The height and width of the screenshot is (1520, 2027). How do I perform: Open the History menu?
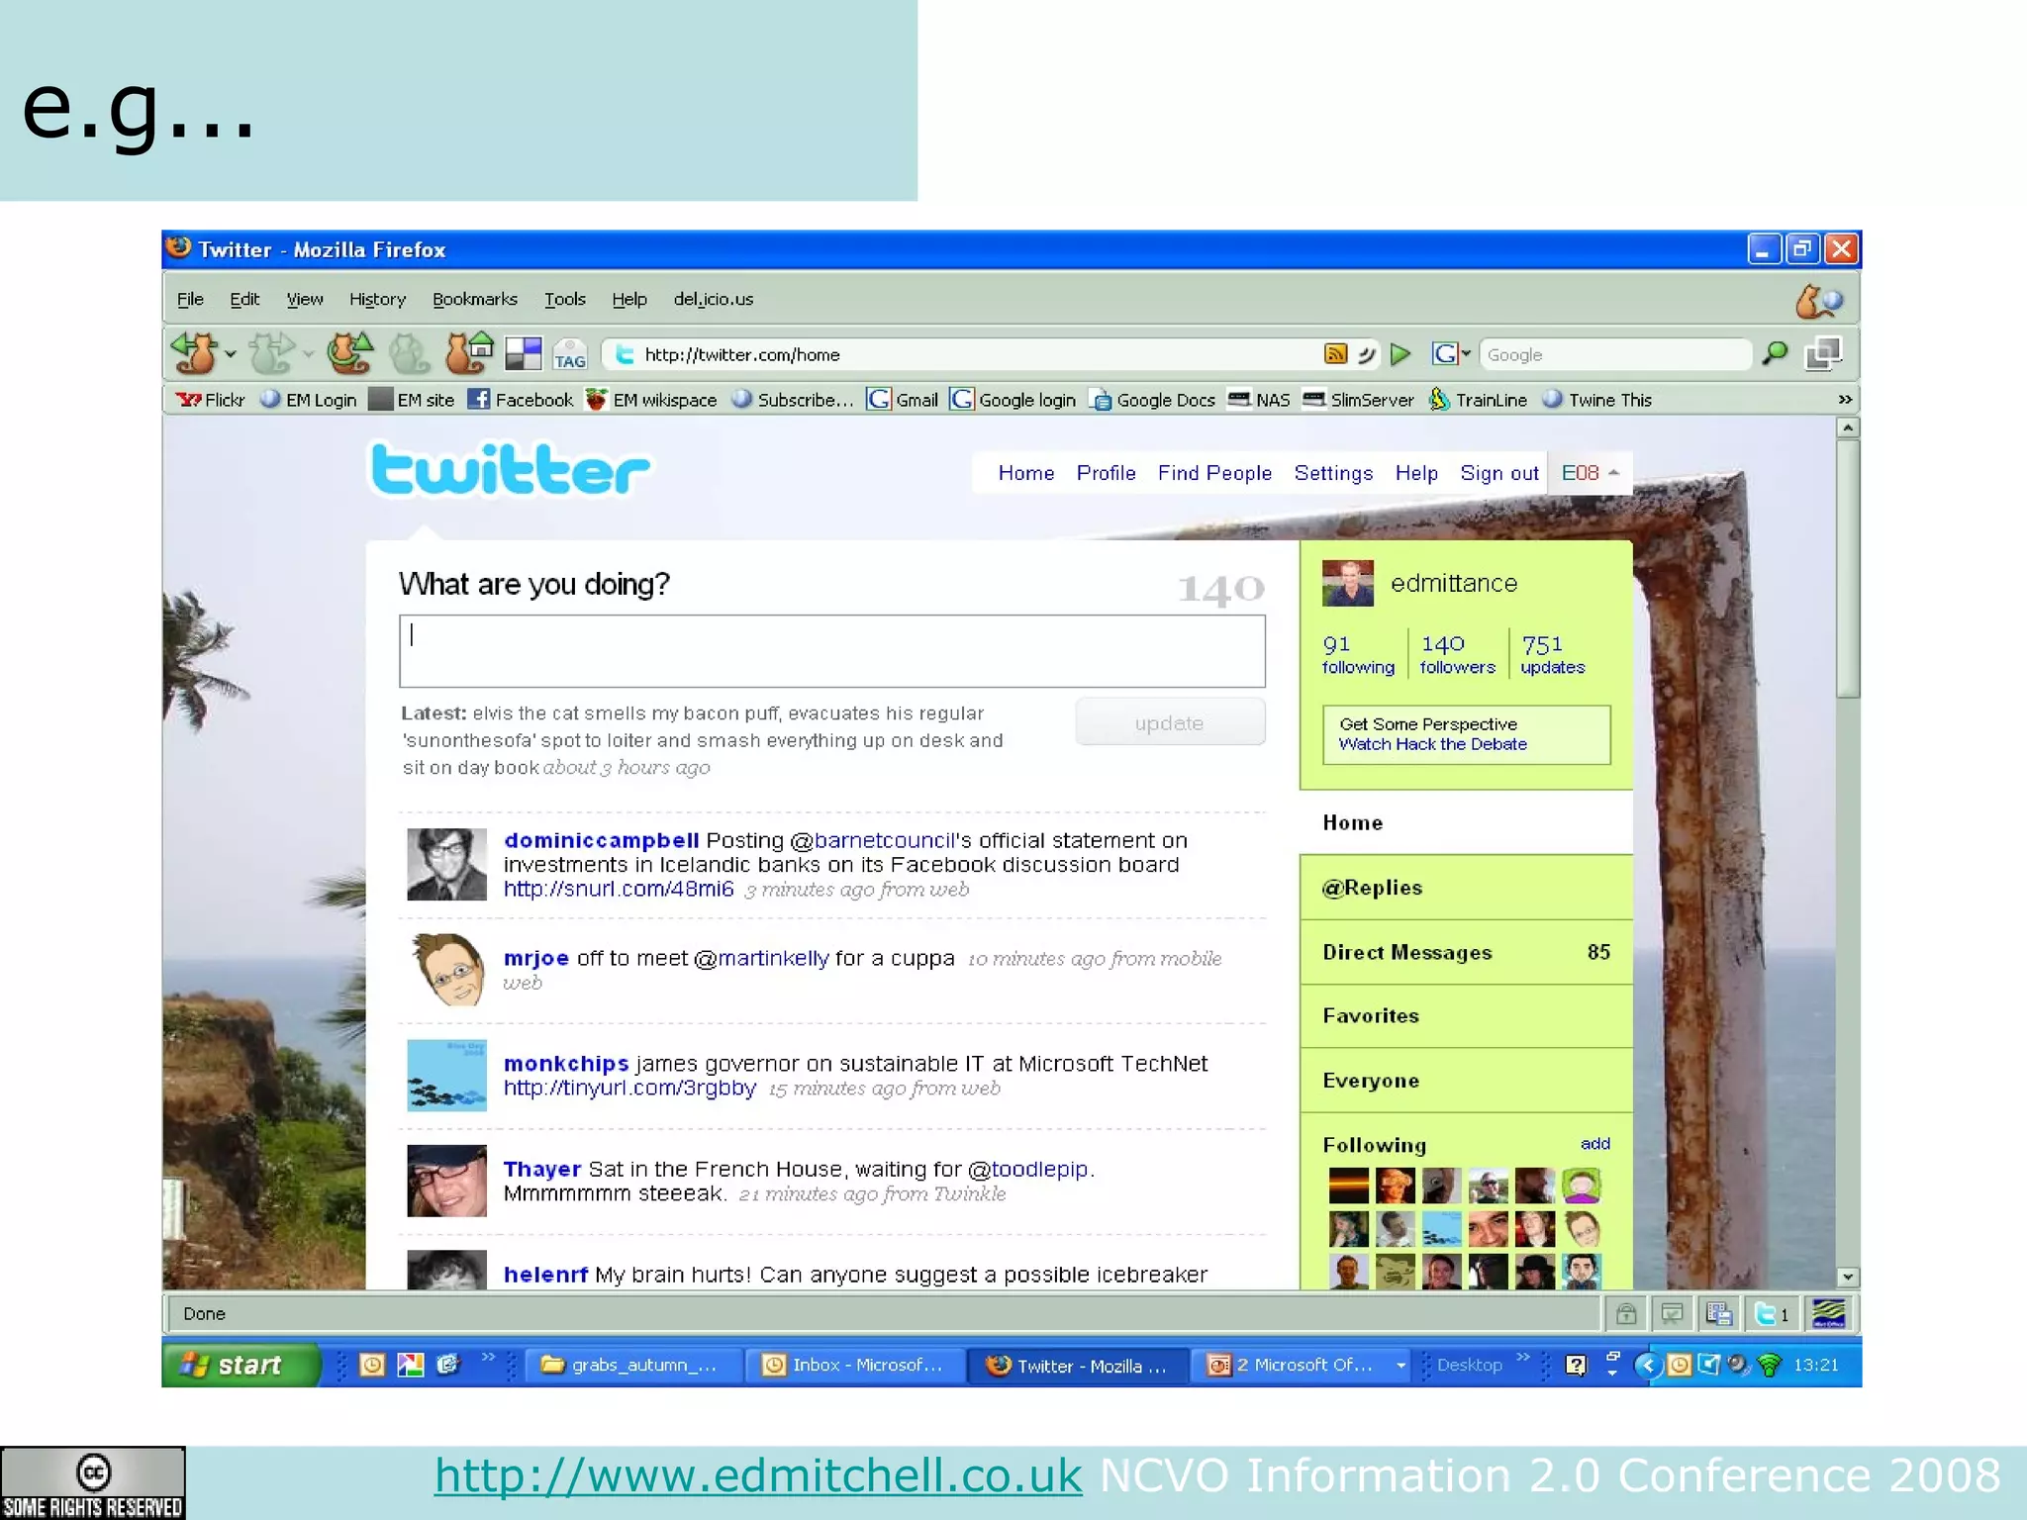tap(377, 299)
